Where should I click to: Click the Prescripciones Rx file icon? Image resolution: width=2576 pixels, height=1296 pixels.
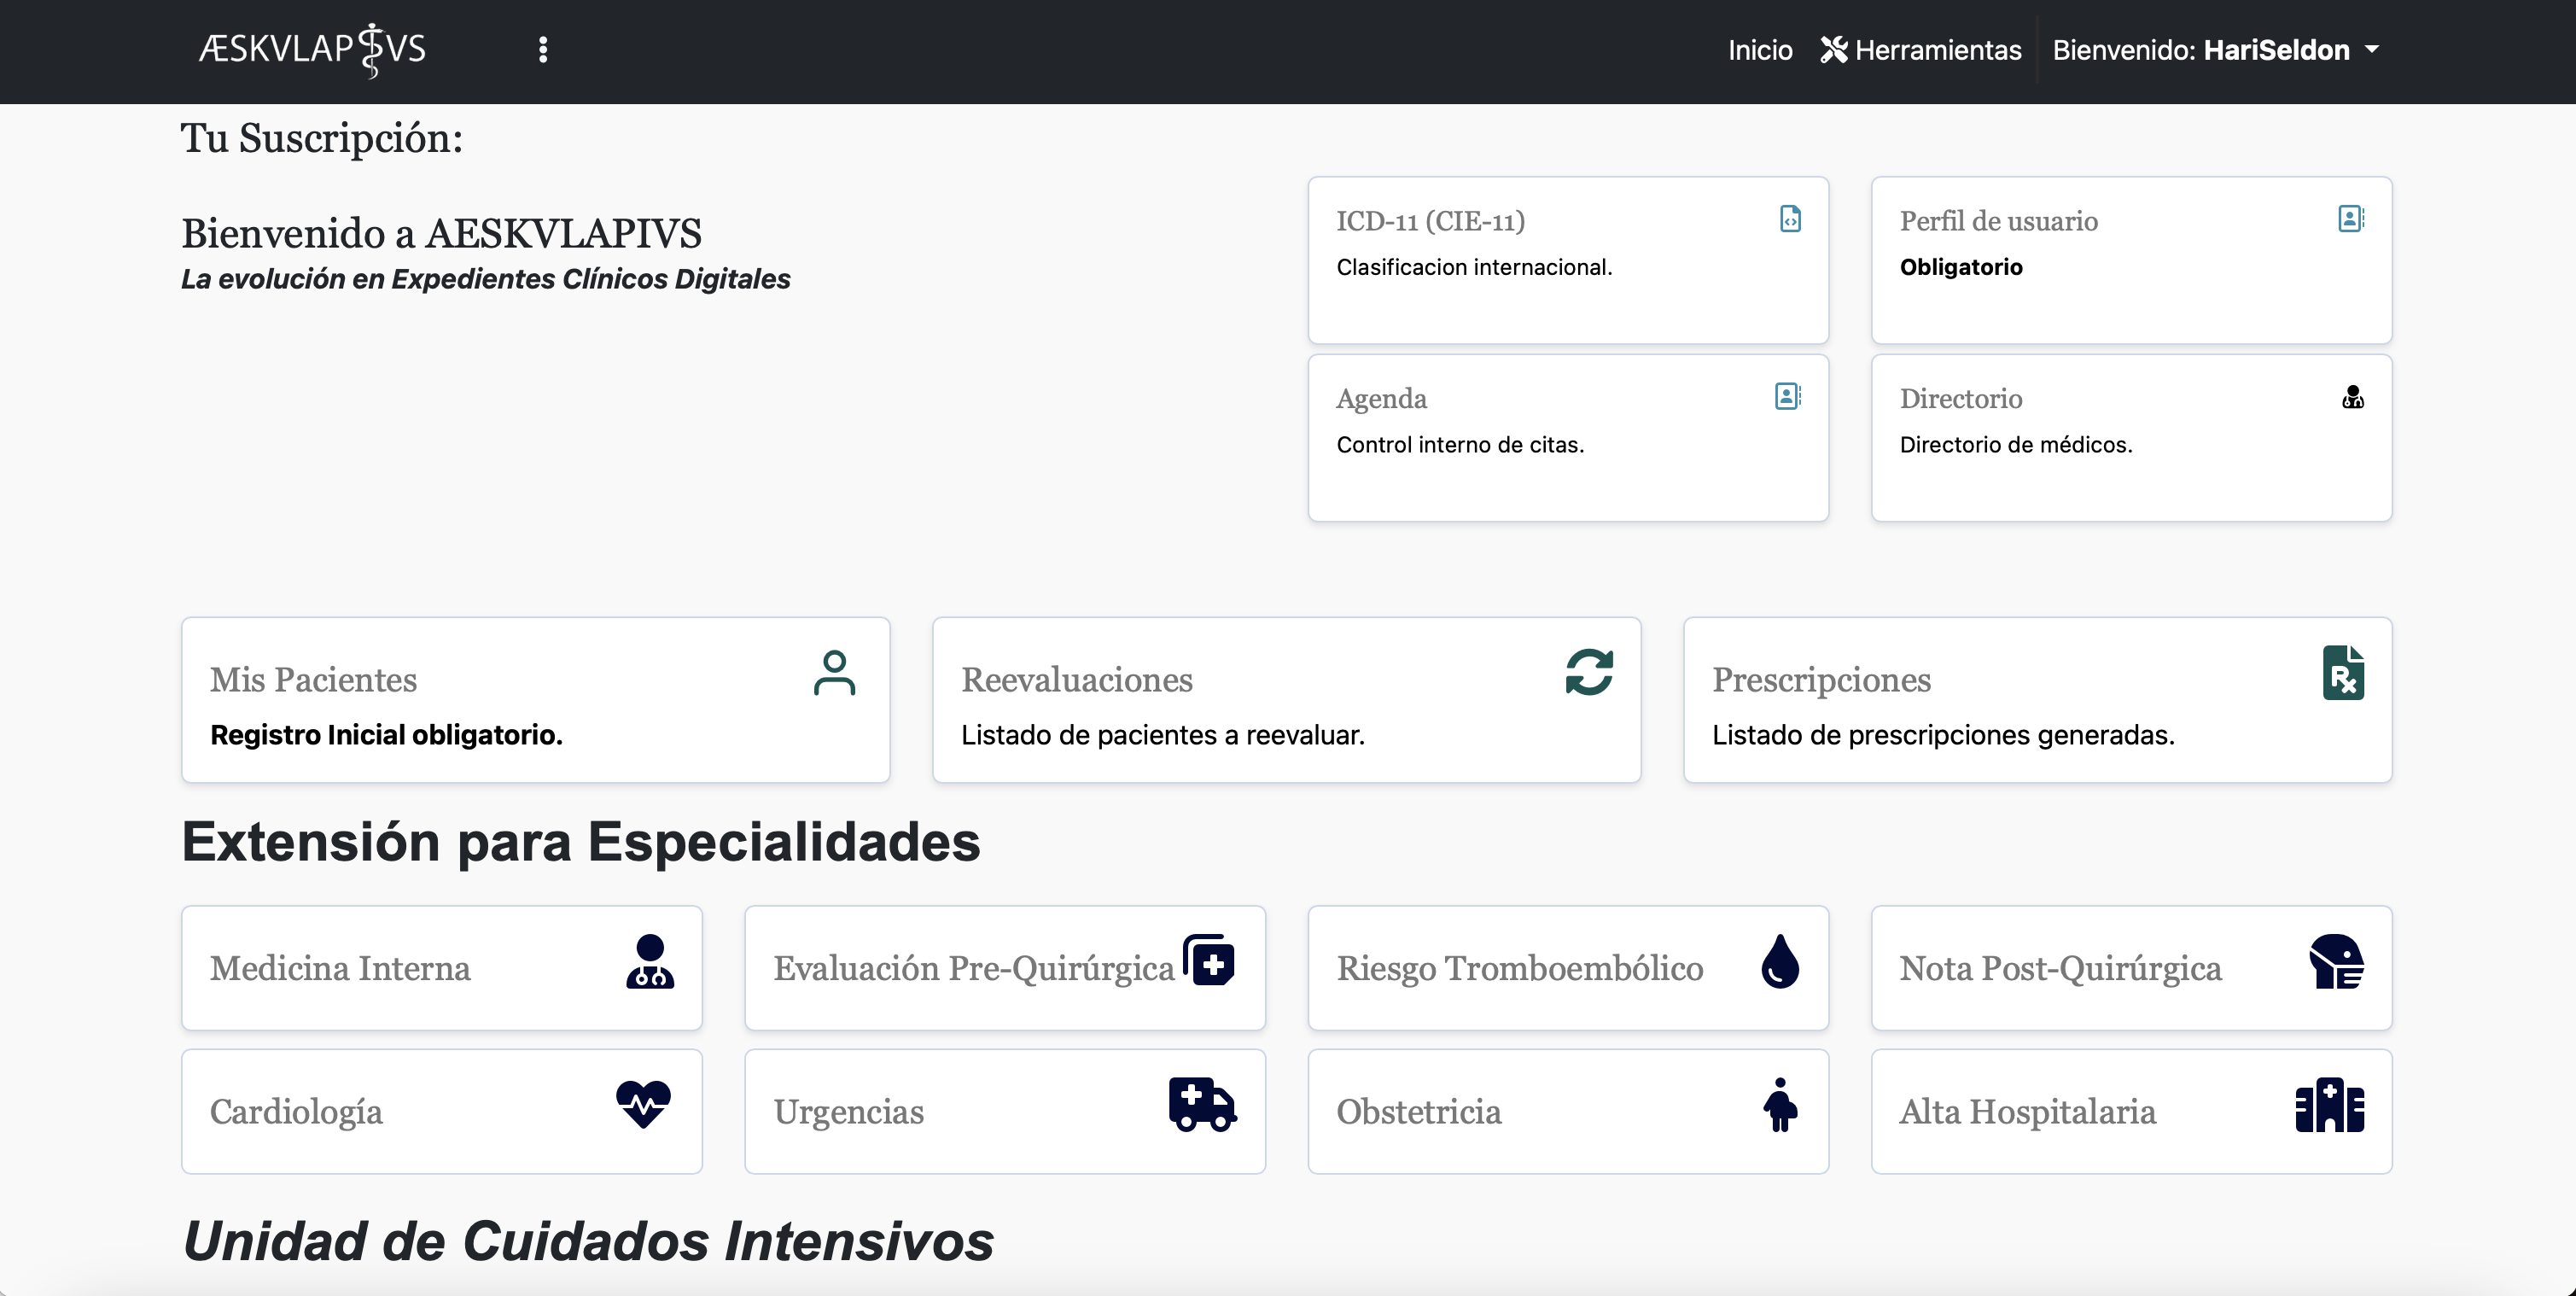pyautogui.click(x=2343, y=673)
